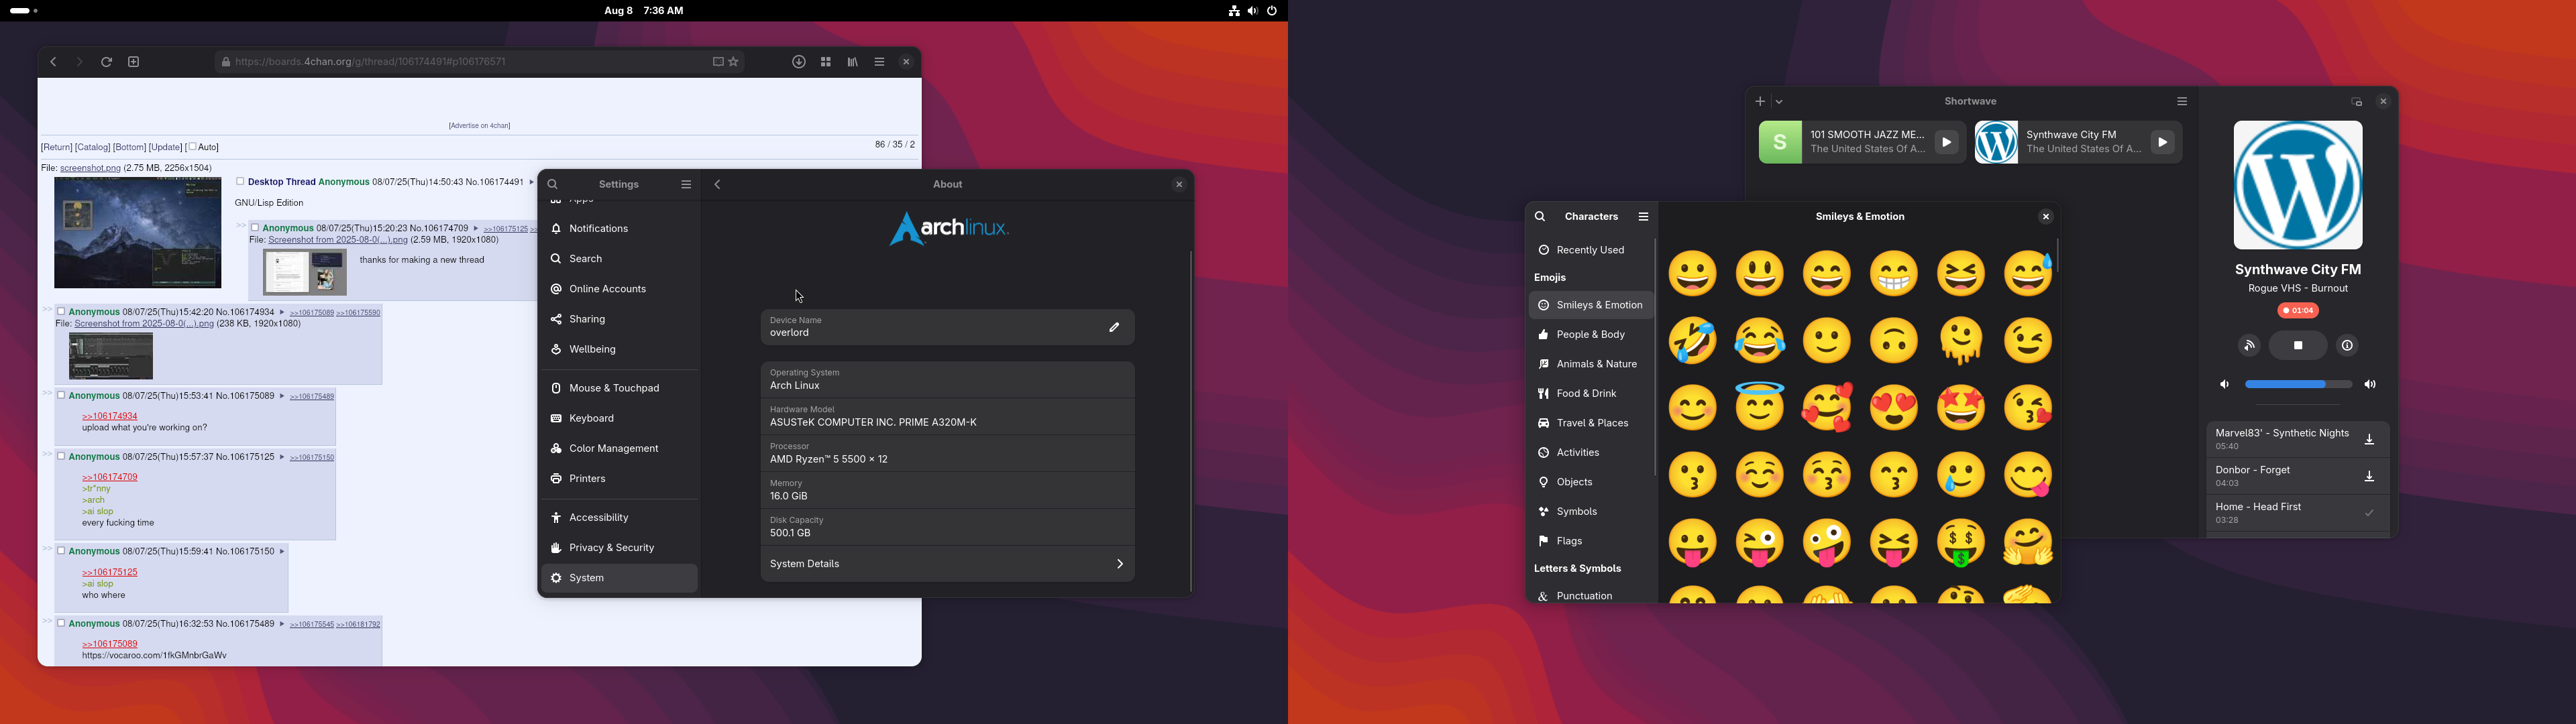Open Shortwave add-station dropdown arrow
The width and height of the screenshot is (2576, 724).
(x=1779, y=102)
